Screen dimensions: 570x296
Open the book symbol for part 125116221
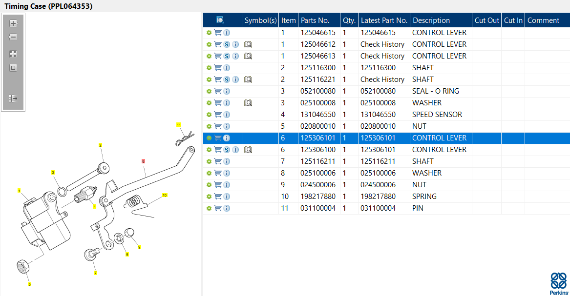pos(248,79)
